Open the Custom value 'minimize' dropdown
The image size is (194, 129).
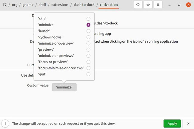pyautogui.click(x=64, y=87)
